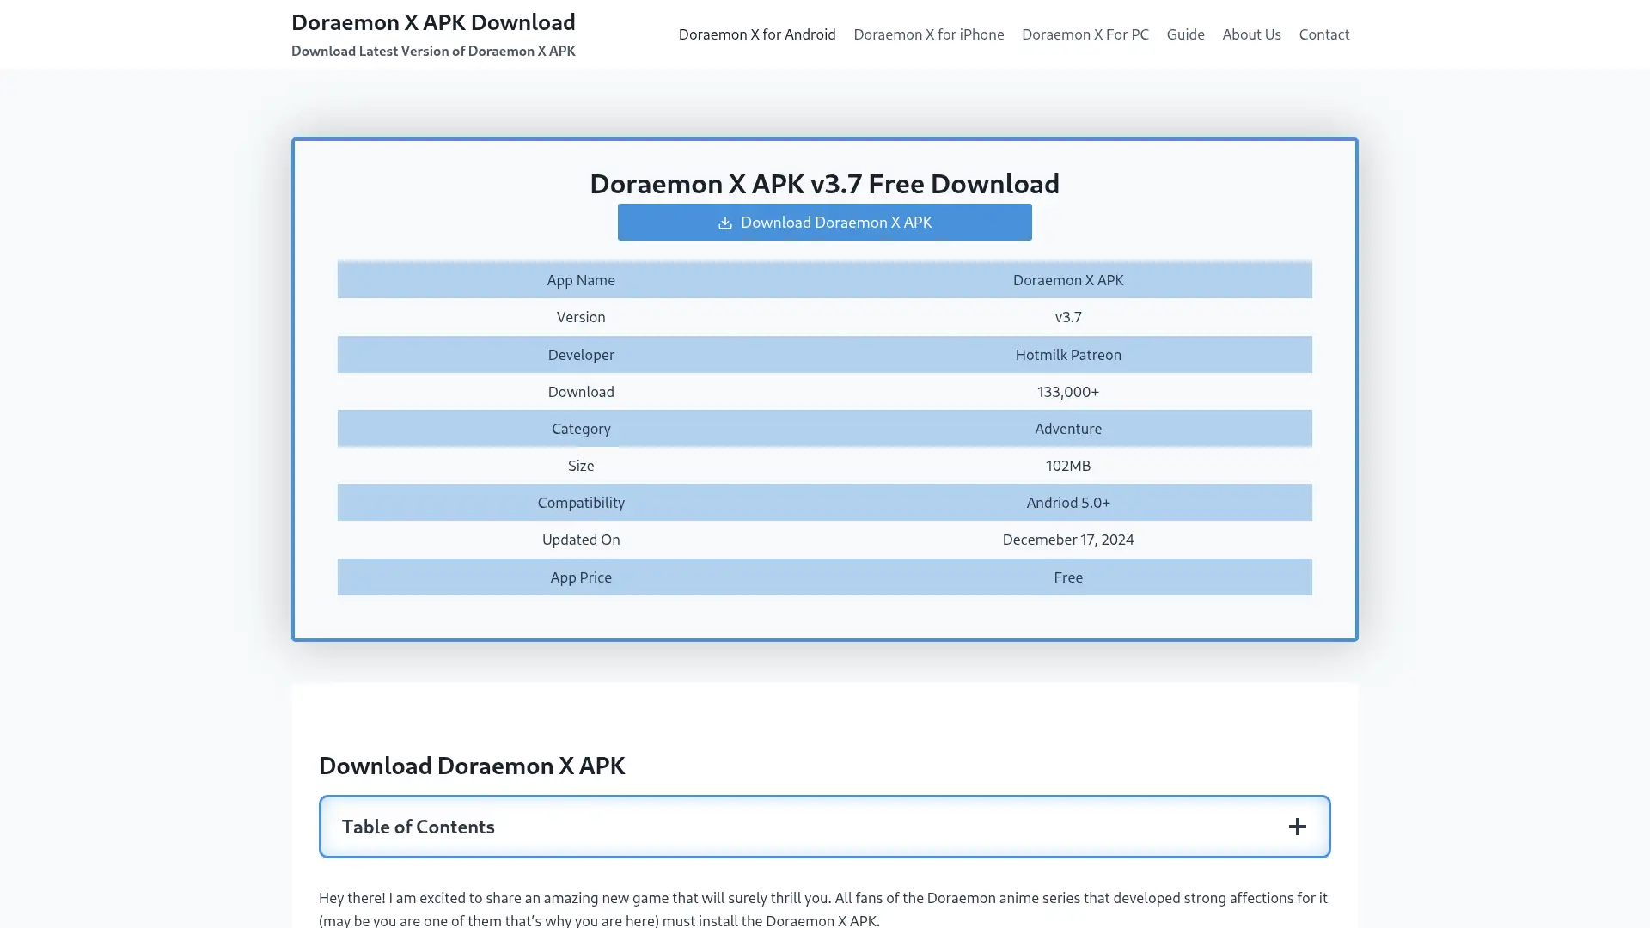Navigate to Doraemon X For PC
The width and height of the screenshot is (1650, 928).
pos(1085,34)
